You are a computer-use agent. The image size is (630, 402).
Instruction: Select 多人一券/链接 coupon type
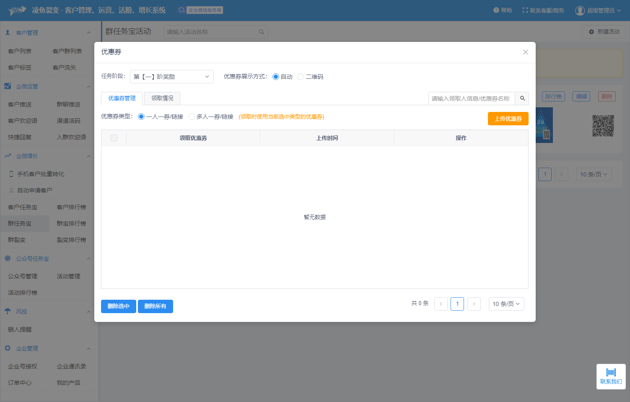click(192, 117)
